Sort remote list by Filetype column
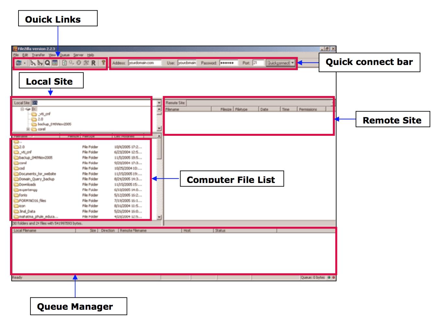 click(x=246, y=109)
